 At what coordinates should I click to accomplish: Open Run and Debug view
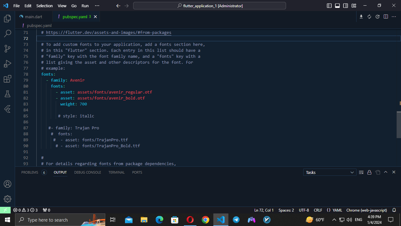click(x=8, y=64)
